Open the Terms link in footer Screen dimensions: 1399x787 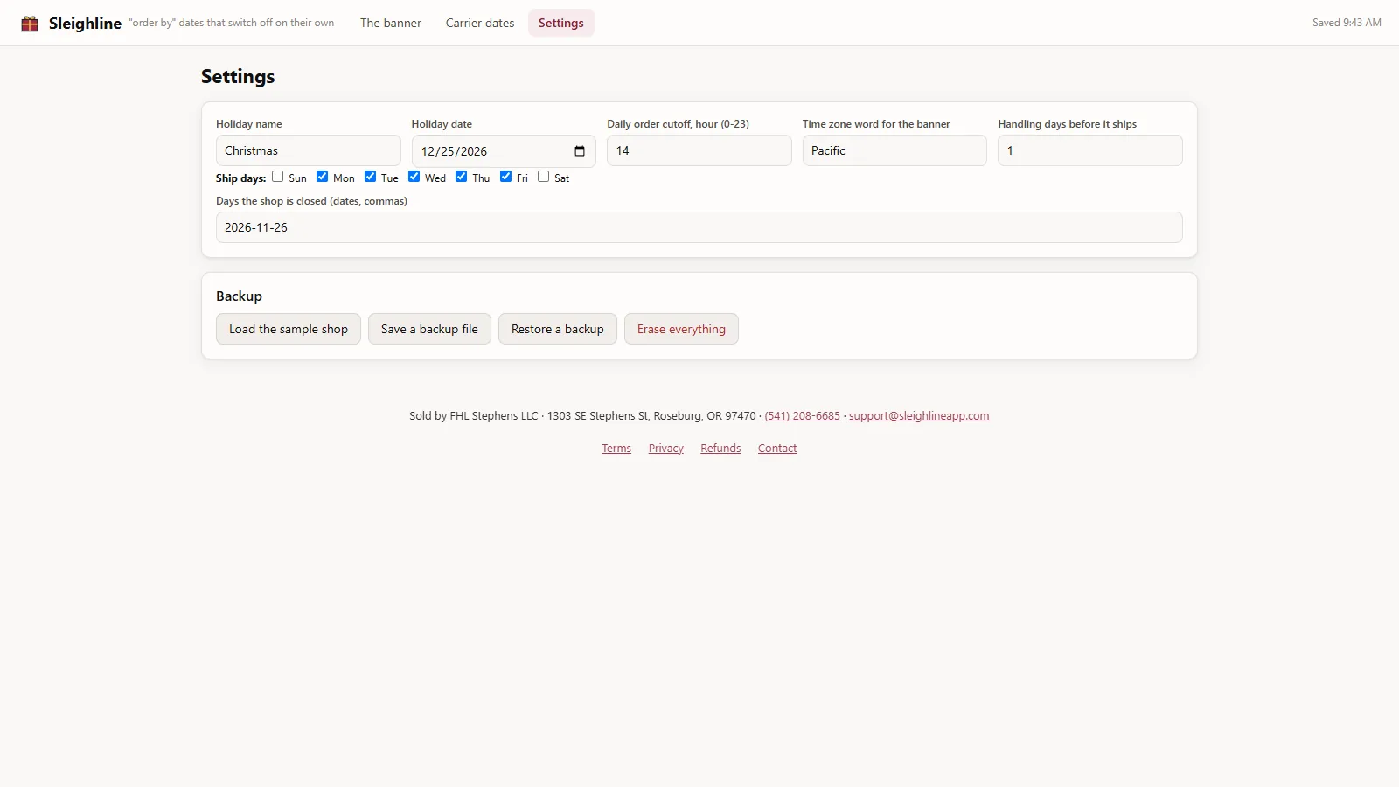coord(616,449)
